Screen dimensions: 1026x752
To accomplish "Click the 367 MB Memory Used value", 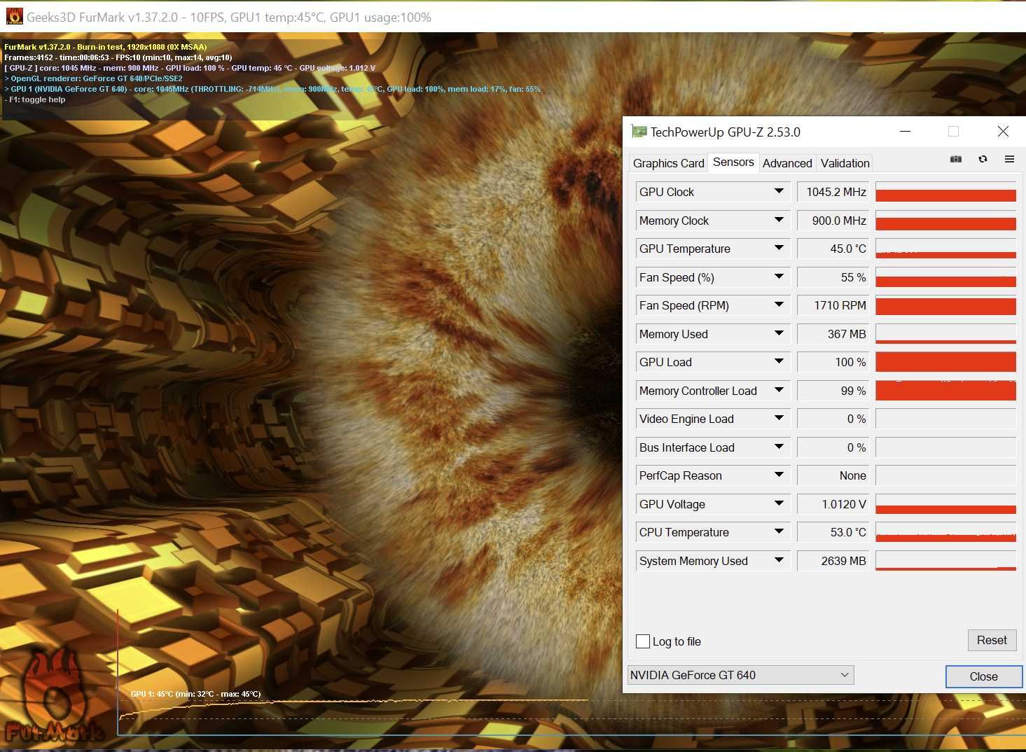I will tap(833, 334).
